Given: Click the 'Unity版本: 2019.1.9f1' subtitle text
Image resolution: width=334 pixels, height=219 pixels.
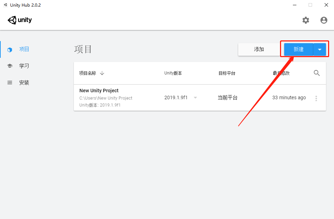Looking at the screenshot, I should 100,105.
